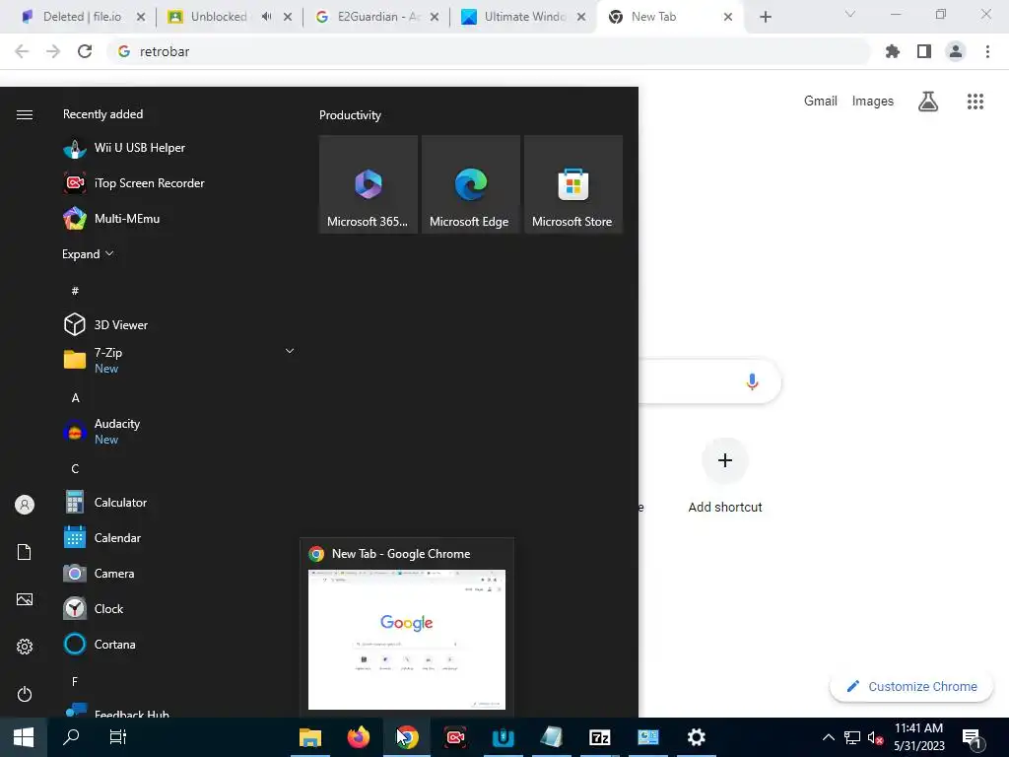Open Start menu hamburger navigation

pyautogui.click(x=25, y=114)
